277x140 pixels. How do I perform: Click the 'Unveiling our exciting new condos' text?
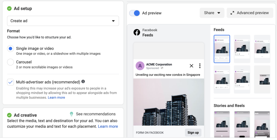pyautogui.click(x=168, y=75)
